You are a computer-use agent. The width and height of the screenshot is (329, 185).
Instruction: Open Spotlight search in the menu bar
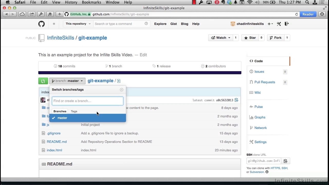[307, 2]
